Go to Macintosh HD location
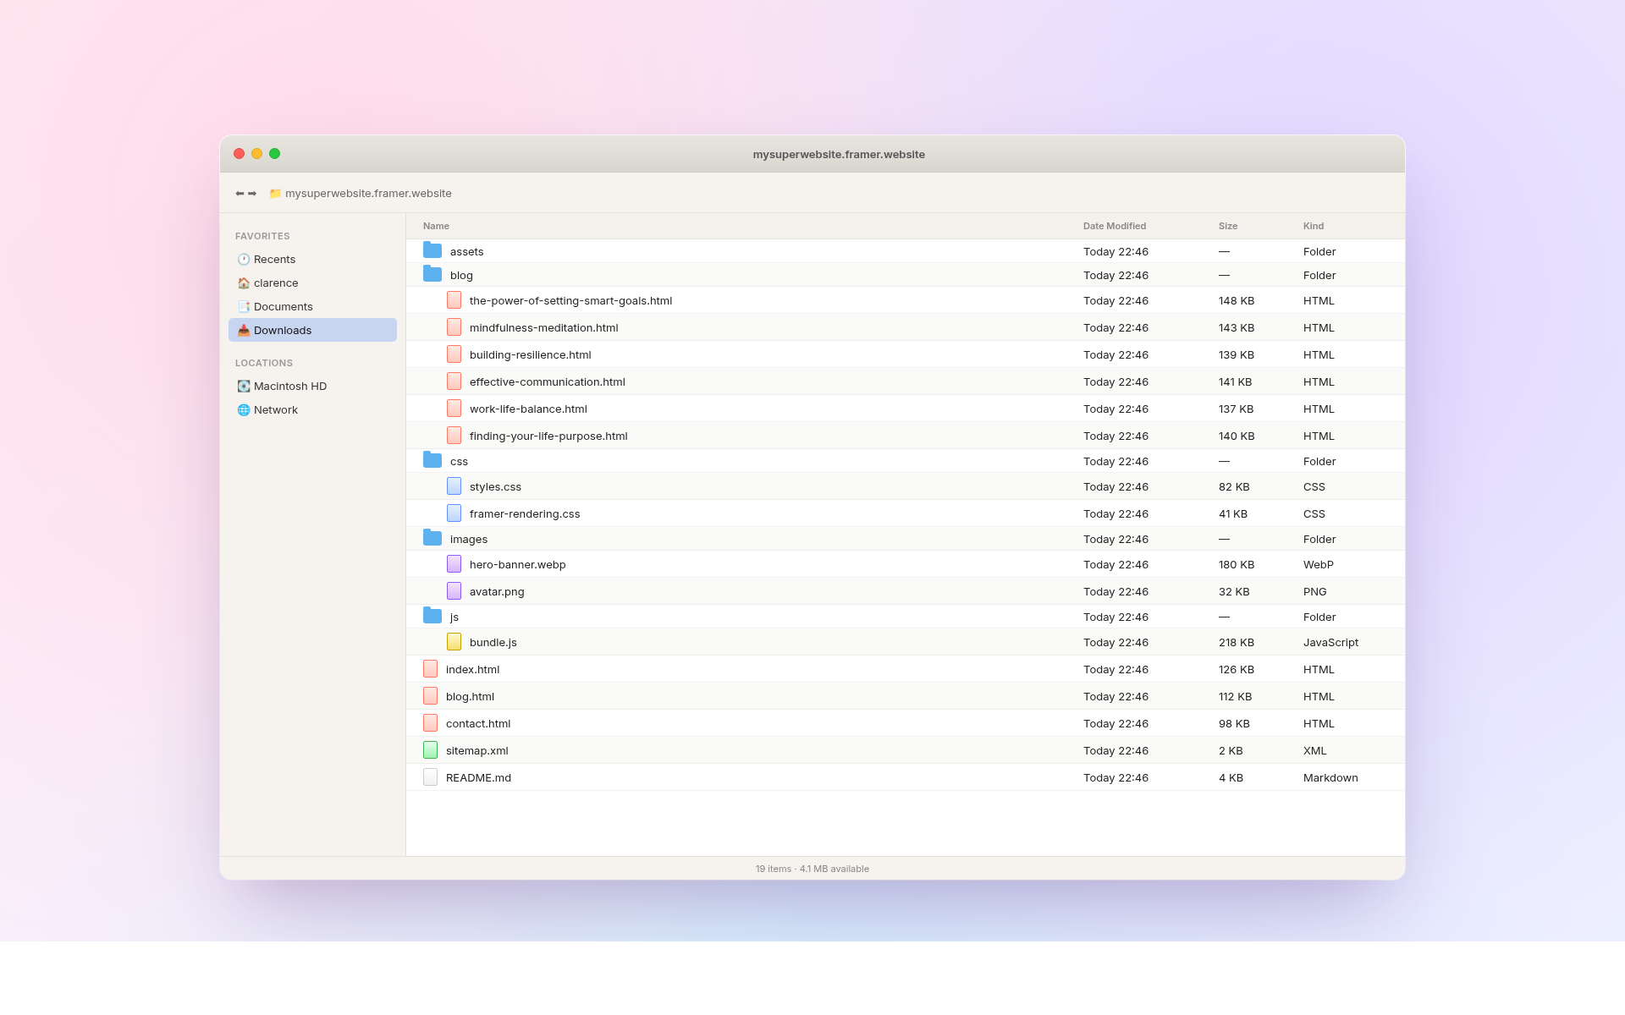 (289, 387)
